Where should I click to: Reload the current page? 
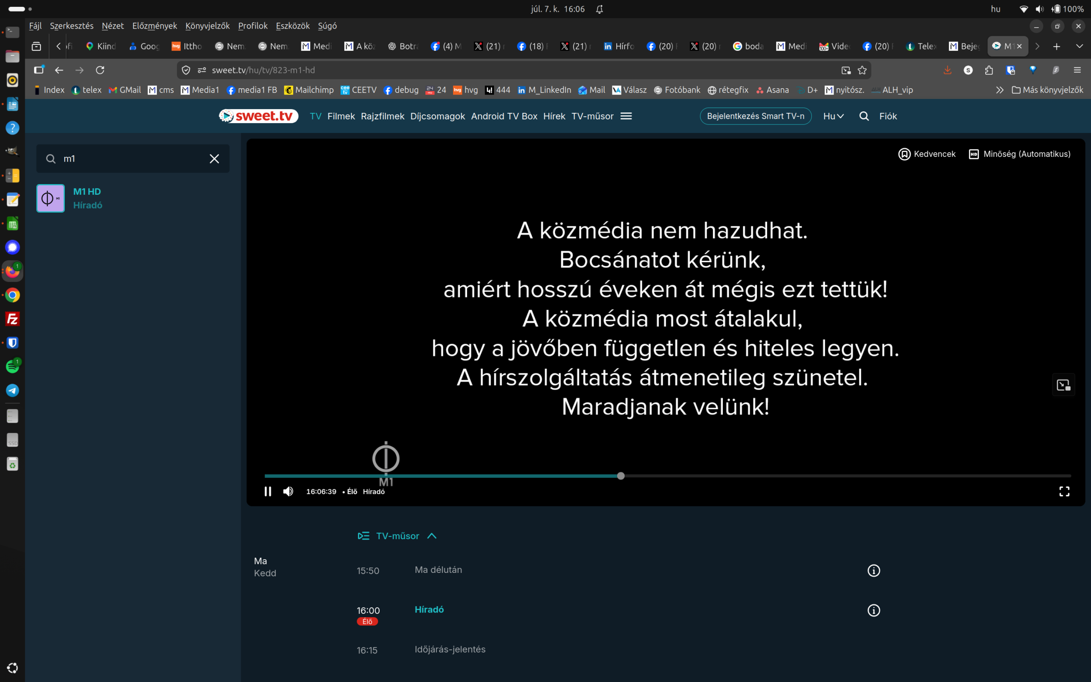coord(100,70)
